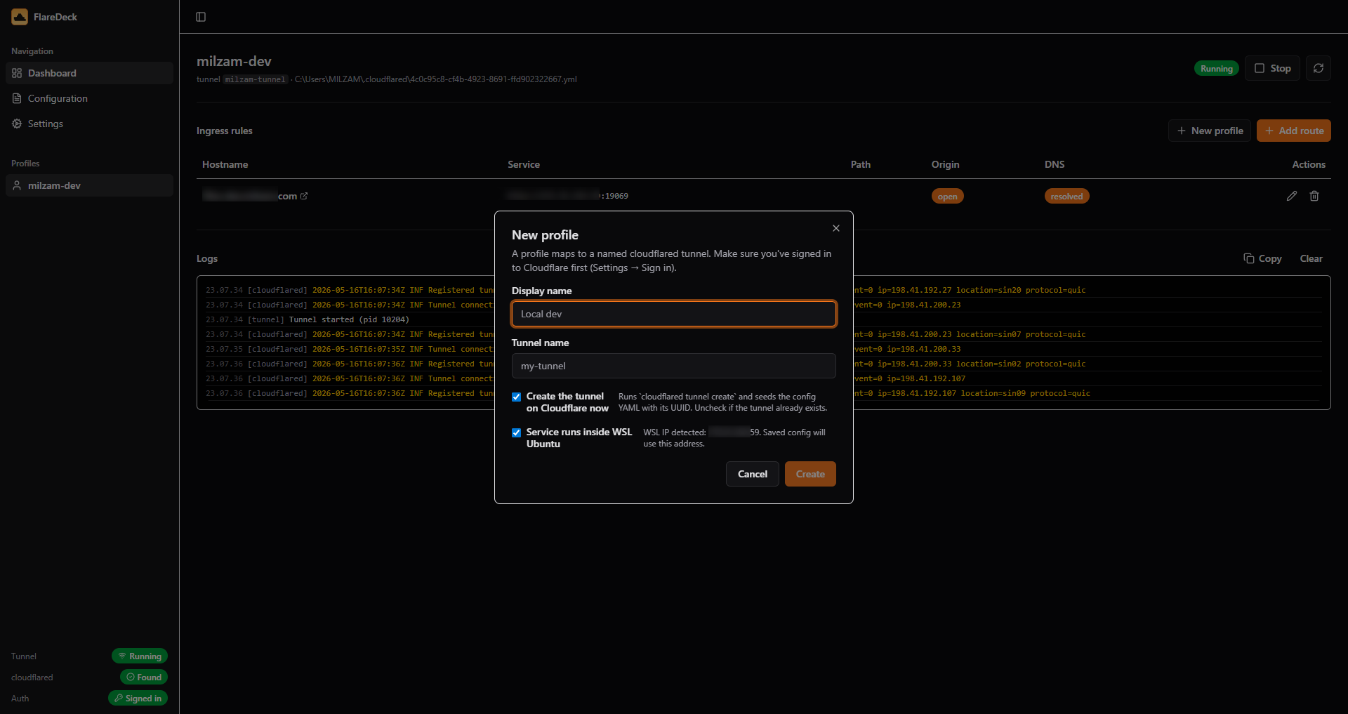This screenshot has height=714, width=1348.
Task: Focus the Tunnel name input field
Action: pos(674,366)
